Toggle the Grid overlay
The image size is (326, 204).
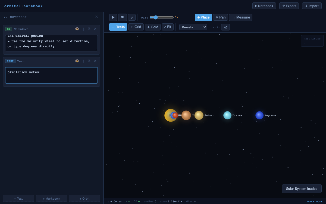pyautogui.click(x=136, y=27)
